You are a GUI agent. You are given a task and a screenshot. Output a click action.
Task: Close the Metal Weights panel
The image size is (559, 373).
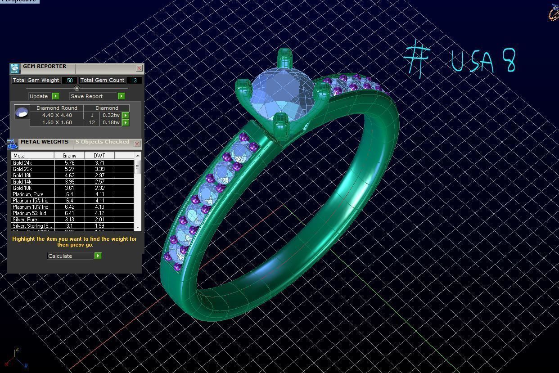[137, 144]
